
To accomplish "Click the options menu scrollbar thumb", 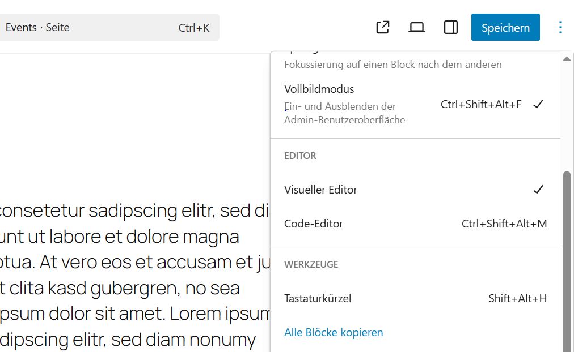I will [566, 260].
